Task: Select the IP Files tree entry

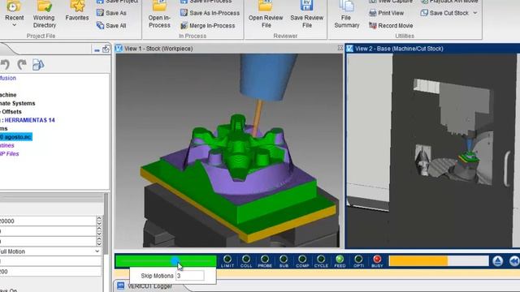Action: [x=9, y=153]
